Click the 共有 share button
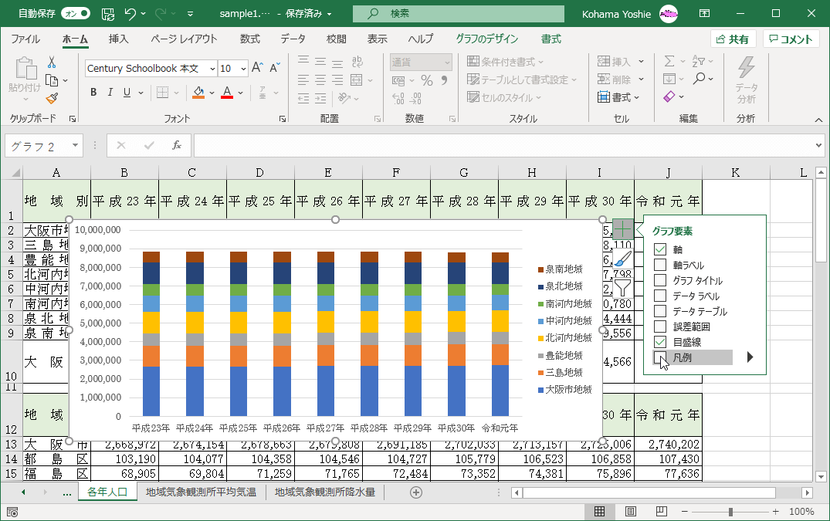The image size is (830, 521). (x=733, y=39)
